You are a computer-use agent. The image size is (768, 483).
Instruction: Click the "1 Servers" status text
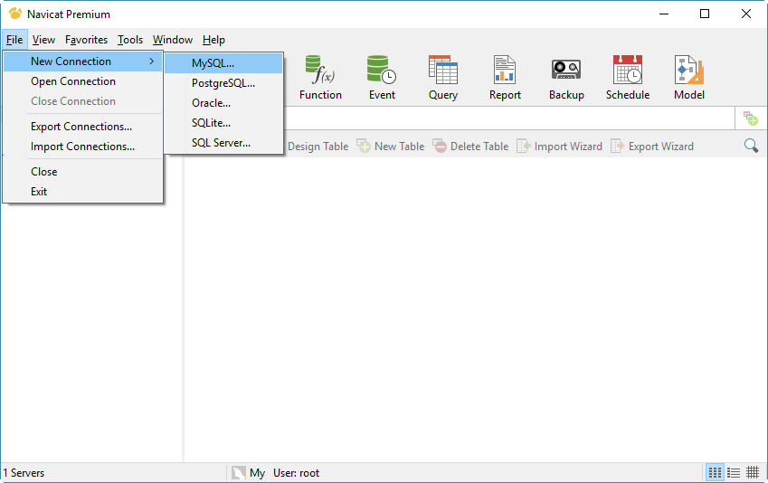(24, 473)
